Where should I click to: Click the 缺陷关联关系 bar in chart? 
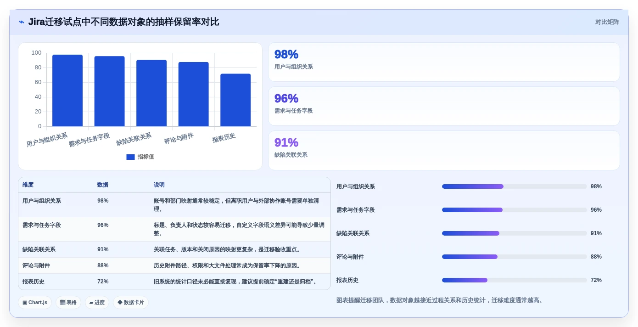[151, 93]
